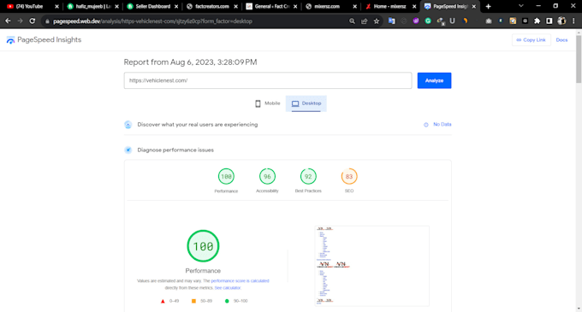
Task: Open the Extensions puzzle menu
Action: click(537, 21)
